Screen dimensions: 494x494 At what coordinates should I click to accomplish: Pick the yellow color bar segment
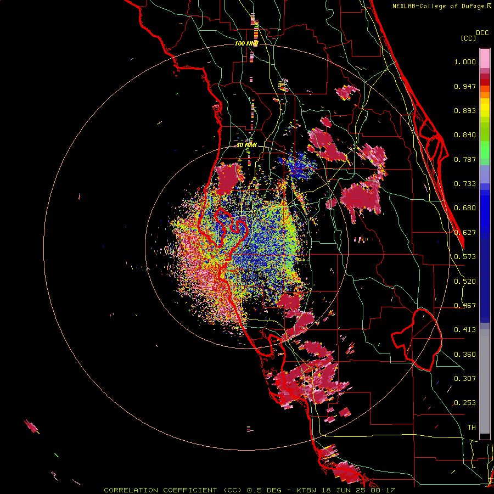click(485, 108)
